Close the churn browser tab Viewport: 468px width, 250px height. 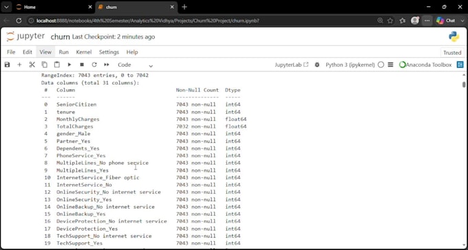coord(172,7)
